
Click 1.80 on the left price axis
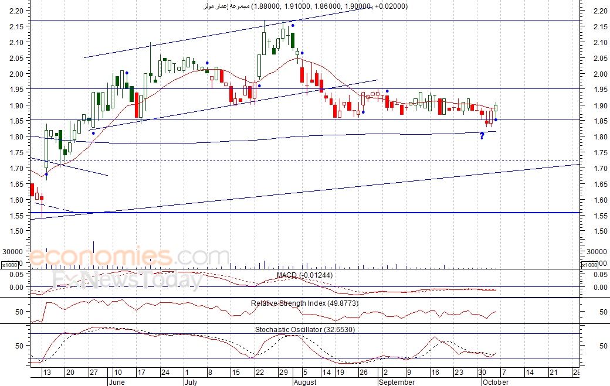pos(16,136)
